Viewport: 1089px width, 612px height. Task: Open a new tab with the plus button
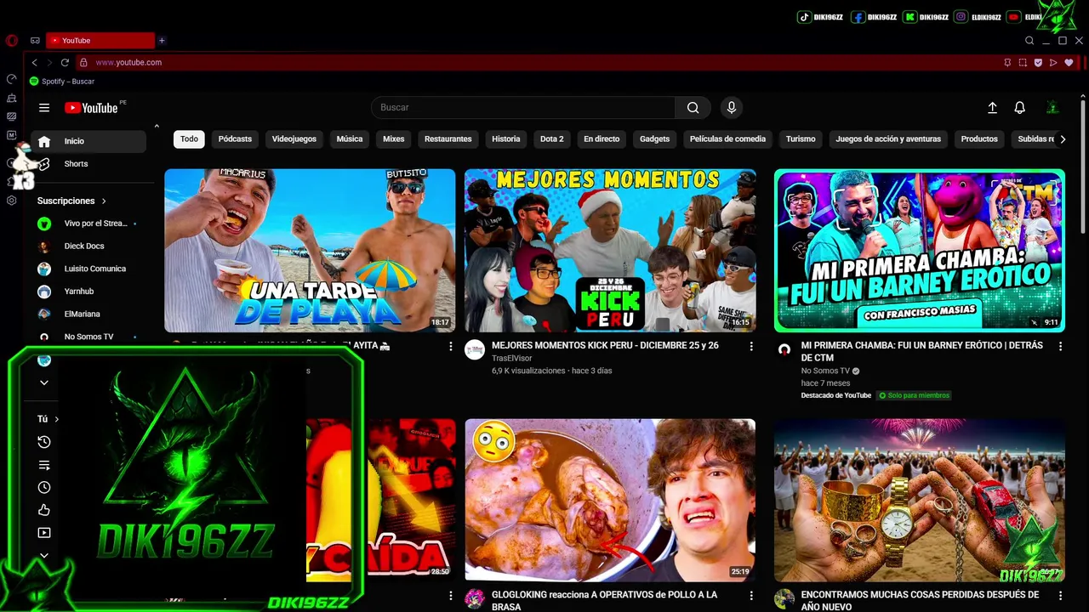point(162,40)
